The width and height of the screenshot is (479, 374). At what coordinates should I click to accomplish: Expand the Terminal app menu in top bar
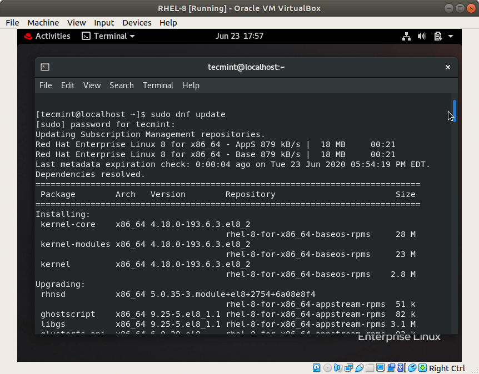point(108,36)
